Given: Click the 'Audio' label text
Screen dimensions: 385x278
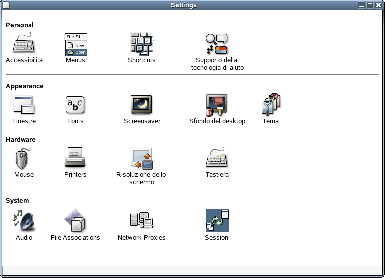Looking at the screenshot, I should (24, 237).
